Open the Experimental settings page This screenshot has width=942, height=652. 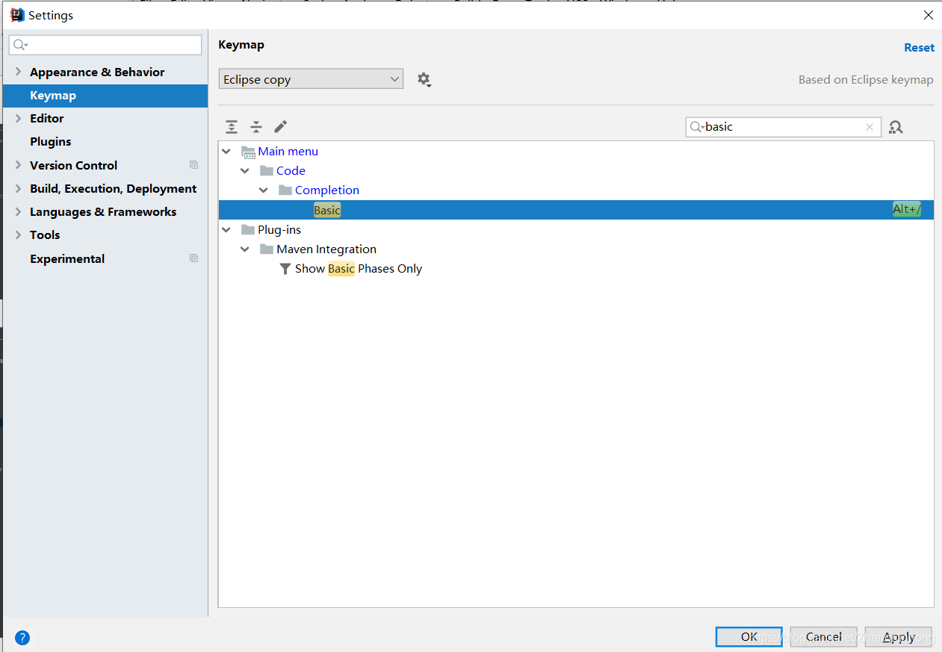click(67, 259)
